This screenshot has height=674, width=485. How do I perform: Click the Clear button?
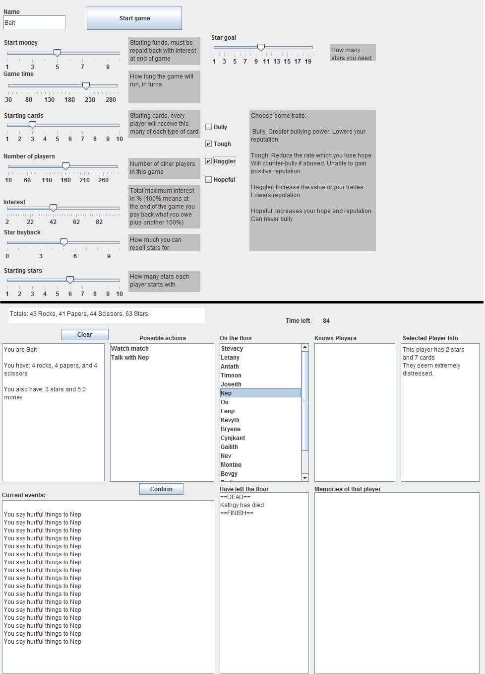coord(84,334)
